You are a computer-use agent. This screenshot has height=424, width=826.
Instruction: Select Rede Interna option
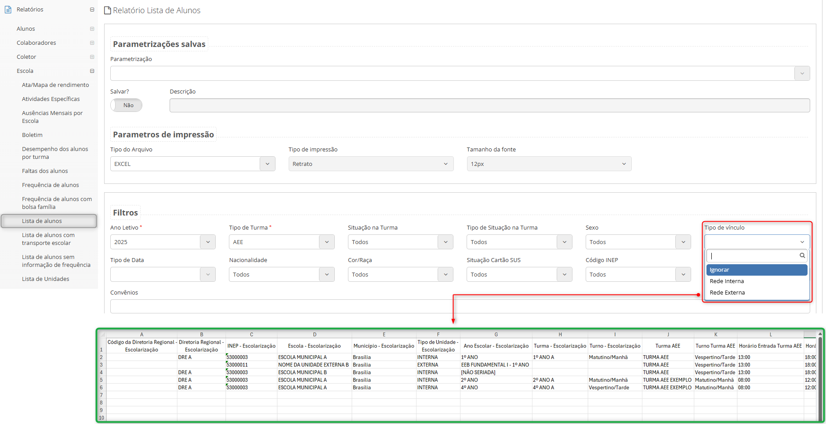click(757, 281)
